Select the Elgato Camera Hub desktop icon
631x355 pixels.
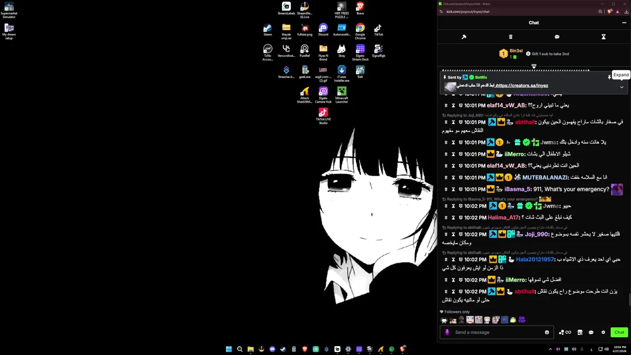click(x=323, y=95)
